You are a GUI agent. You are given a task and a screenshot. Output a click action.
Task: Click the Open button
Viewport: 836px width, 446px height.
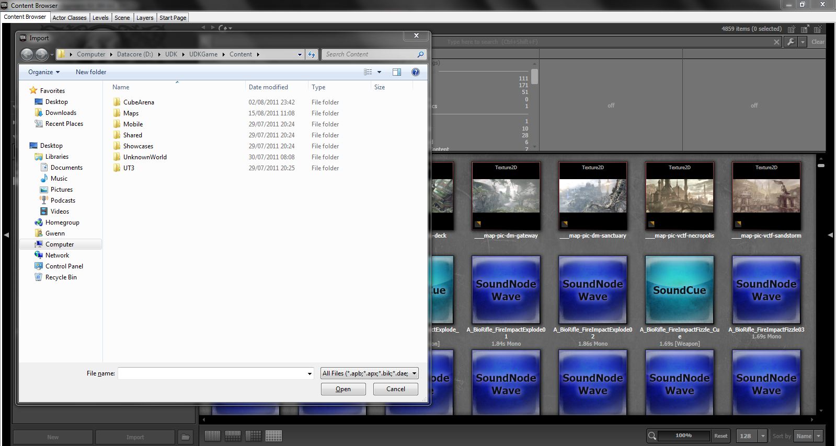pyautogui.click(x=343, y=389)
